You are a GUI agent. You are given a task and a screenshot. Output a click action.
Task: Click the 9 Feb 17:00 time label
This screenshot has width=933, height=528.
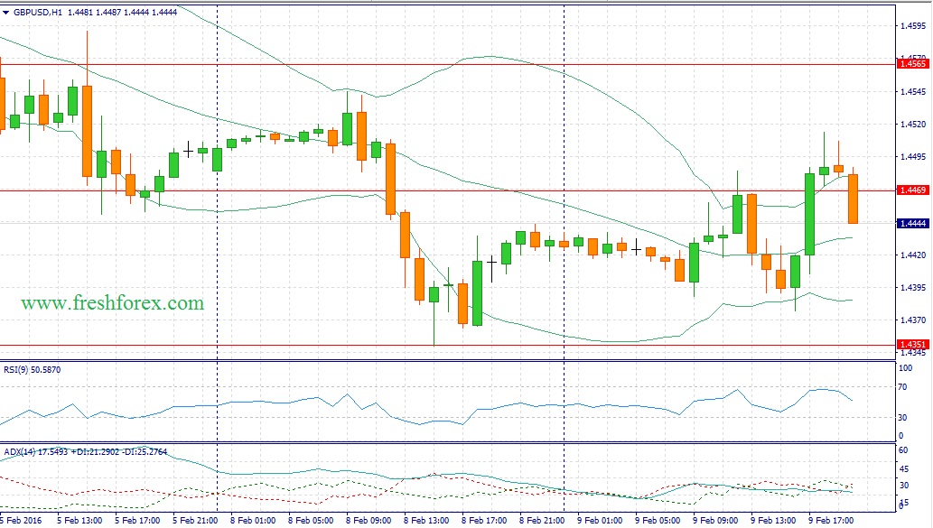pos(829,520)
